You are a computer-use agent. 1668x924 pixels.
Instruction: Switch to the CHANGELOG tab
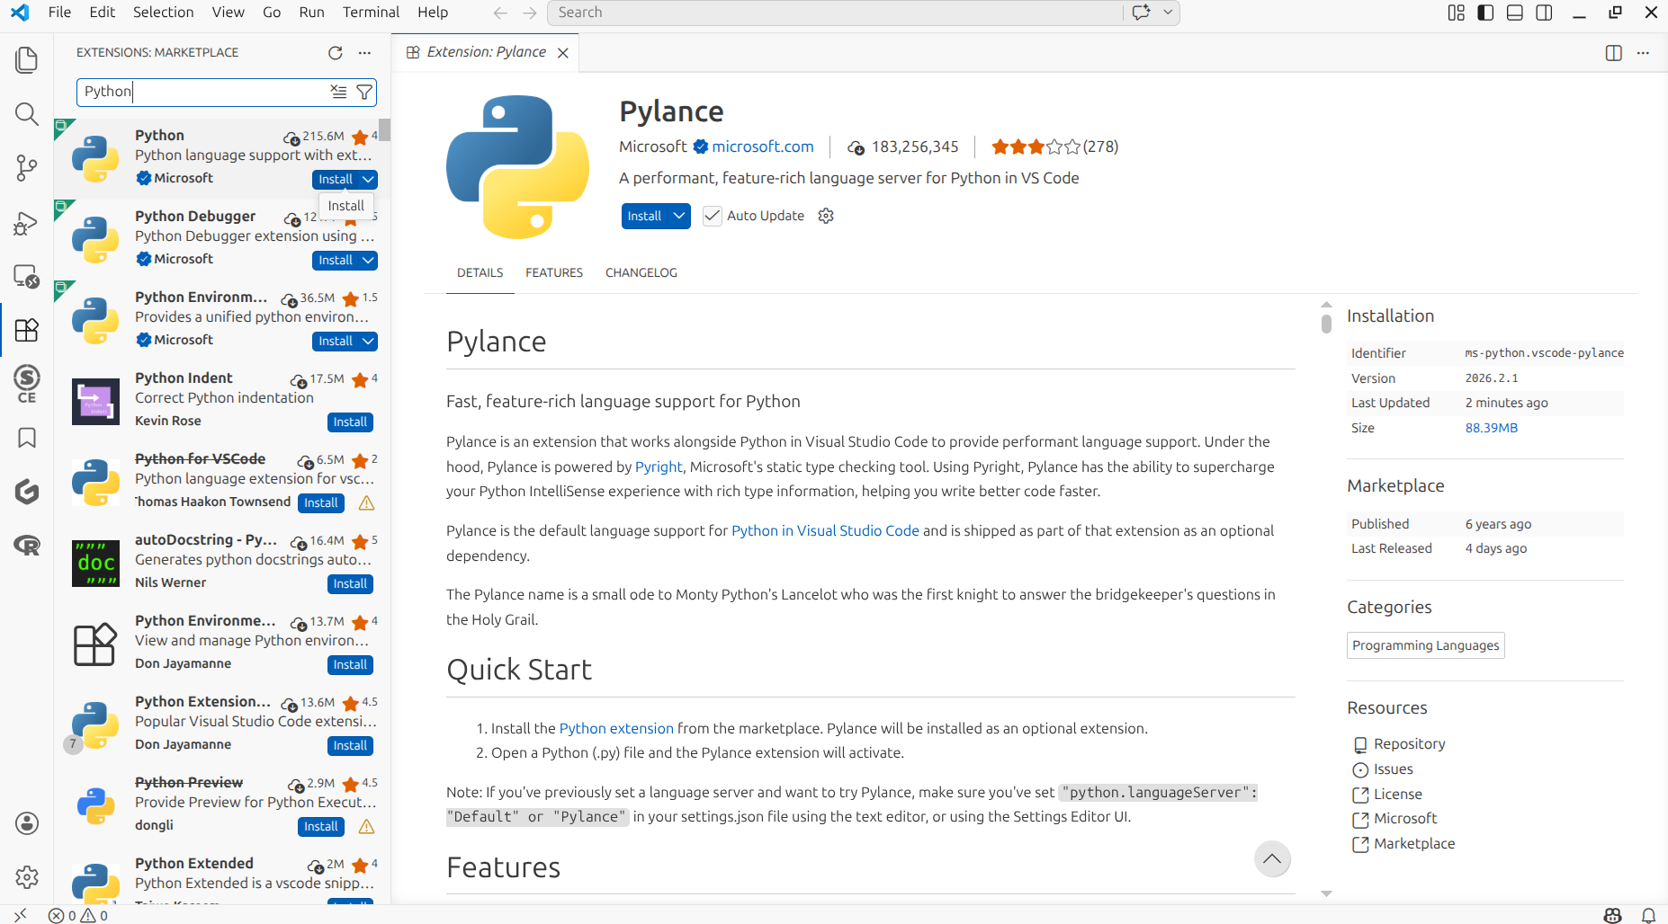pyautogui.click(x=641, y=272)
